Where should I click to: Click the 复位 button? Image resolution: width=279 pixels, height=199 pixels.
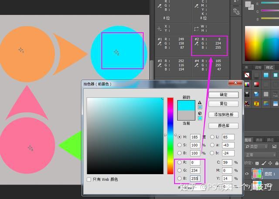pyautogui.click(x=224, y=104)
